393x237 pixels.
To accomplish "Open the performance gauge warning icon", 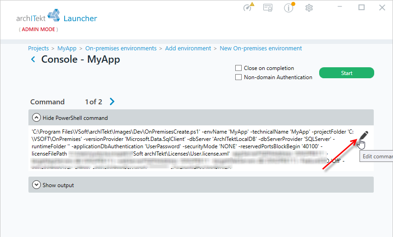I will click(249, 7).
